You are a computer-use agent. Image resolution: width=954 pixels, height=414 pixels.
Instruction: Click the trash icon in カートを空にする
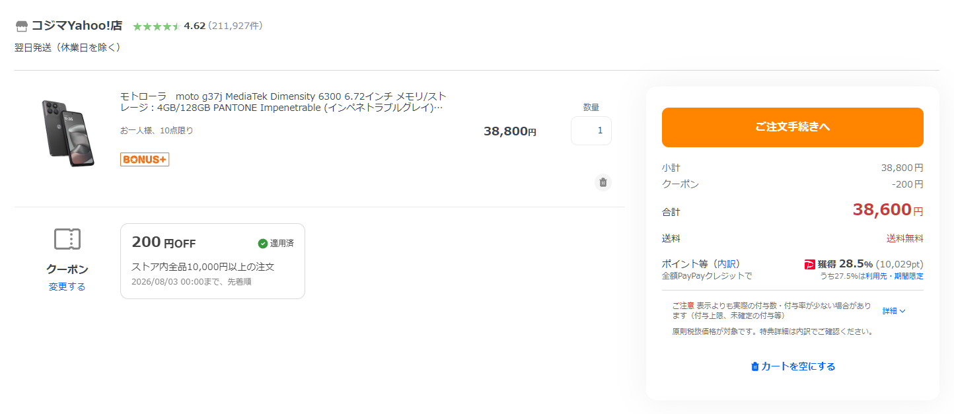(x=755, y=366)
